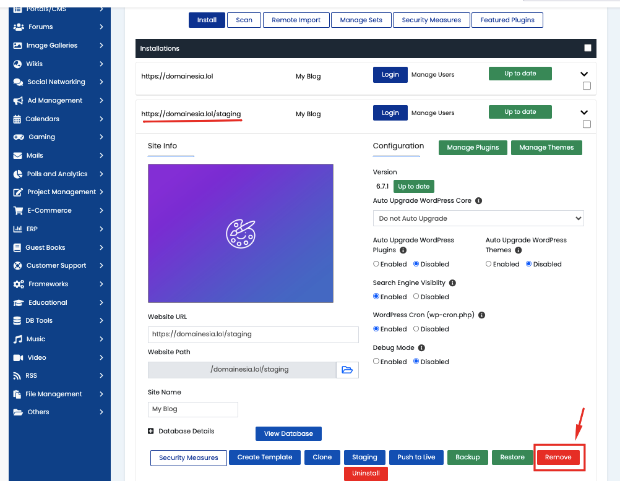
Task: Click the RSS feed icon in sidebar
Action: click(x=17, y=376)
